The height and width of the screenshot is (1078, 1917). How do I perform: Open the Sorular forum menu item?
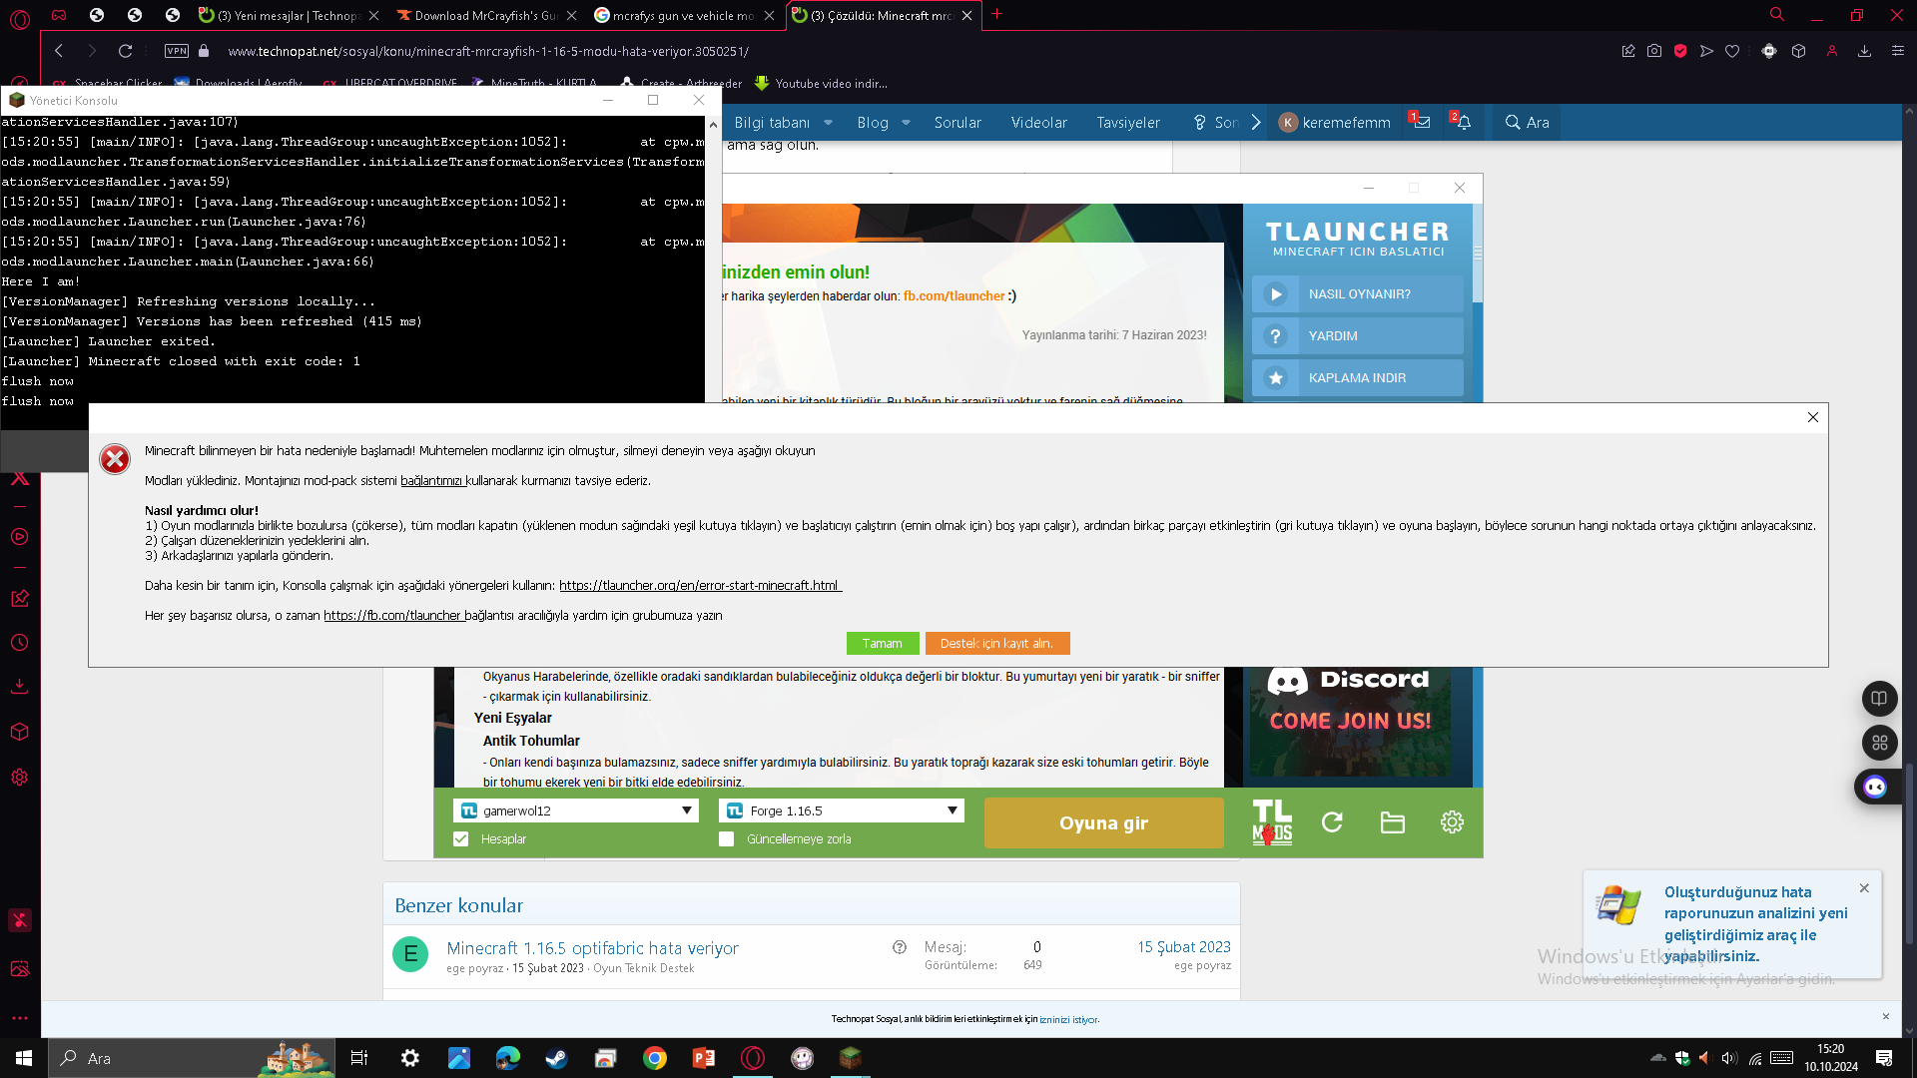958,123
